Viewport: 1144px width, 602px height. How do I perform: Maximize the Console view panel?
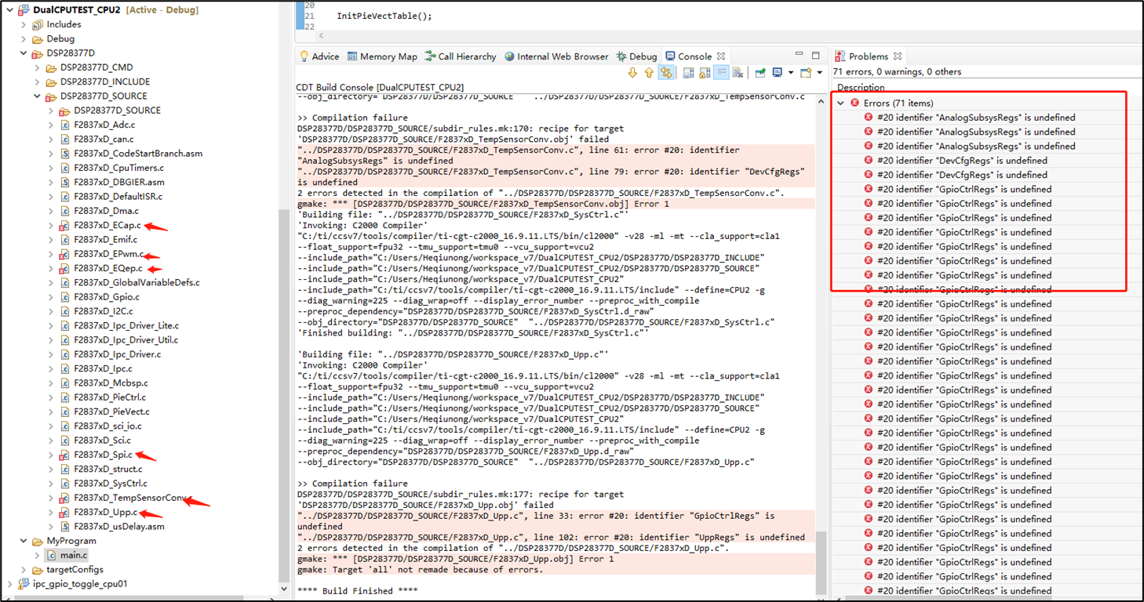tap(815, 55)
